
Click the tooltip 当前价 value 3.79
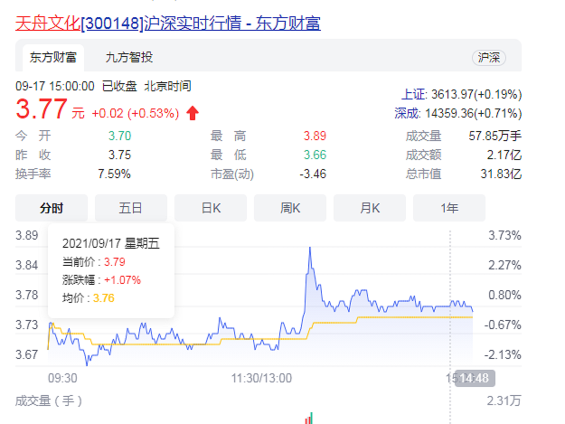pyautogui.click(x=114, y=262)
